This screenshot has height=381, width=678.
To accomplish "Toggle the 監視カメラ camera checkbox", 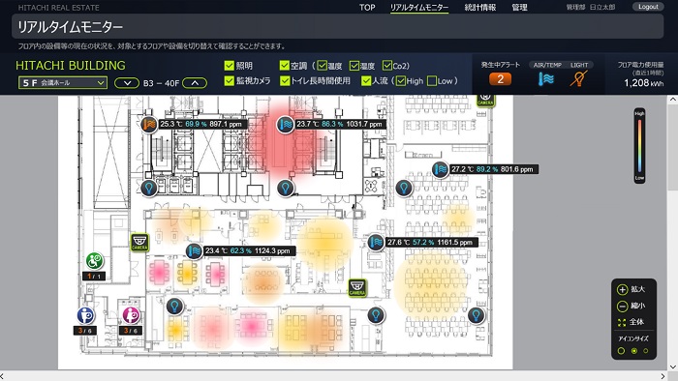I will pos(230,80).
